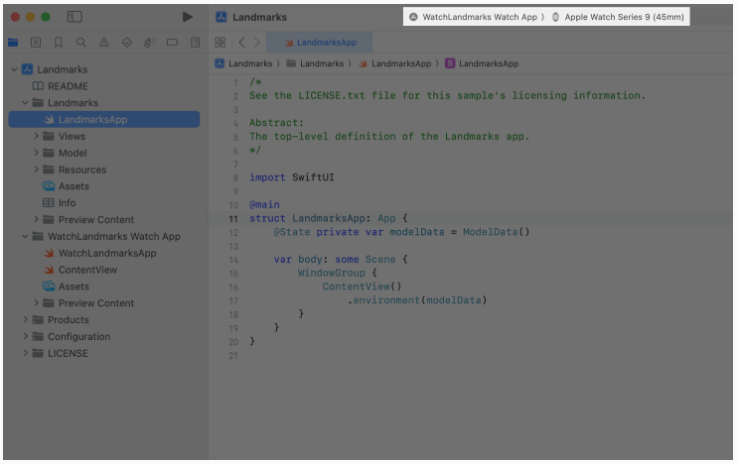Click 'ModelData()' in the code
This screenshot has height=464, width=737.
pyautogui.click(x=497, y=232)
